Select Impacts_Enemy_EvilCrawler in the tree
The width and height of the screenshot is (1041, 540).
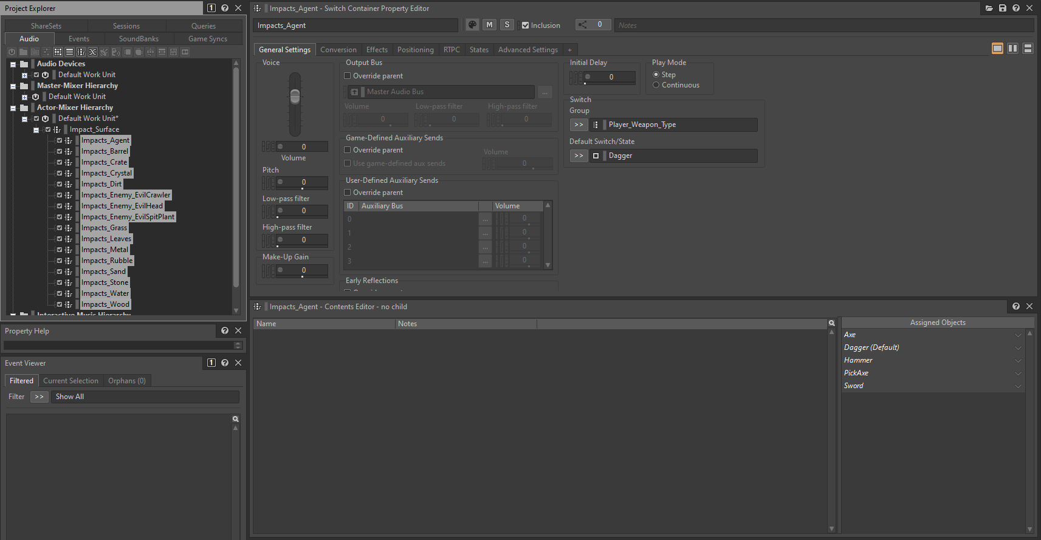pyautogui.click(x=126, y=195)
